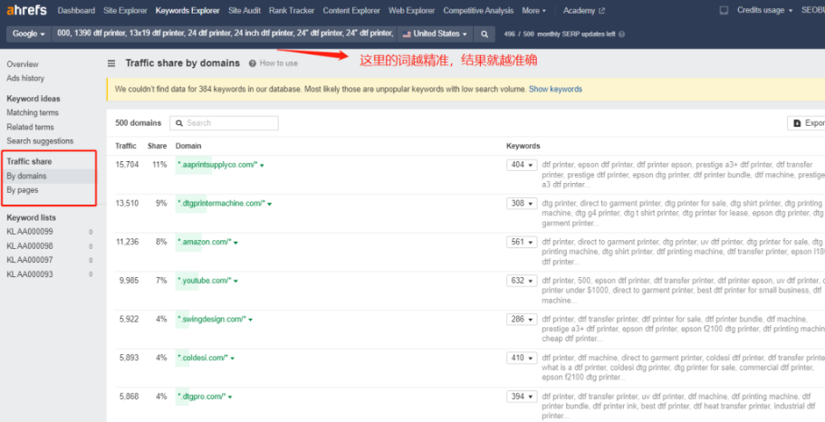Expand the 404 keywords dropdown

[522, 165]
